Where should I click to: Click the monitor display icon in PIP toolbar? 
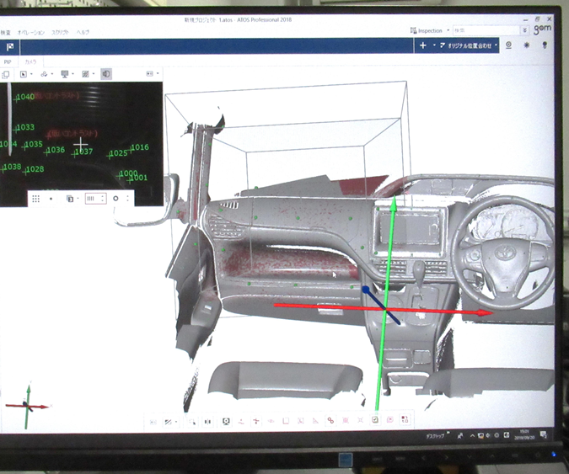click(66, 74)
